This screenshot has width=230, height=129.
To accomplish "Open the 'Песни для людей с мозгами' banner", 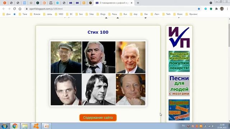I will (179, 86).
